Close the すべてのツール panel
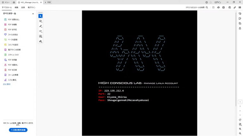 [x=33, y=14]
